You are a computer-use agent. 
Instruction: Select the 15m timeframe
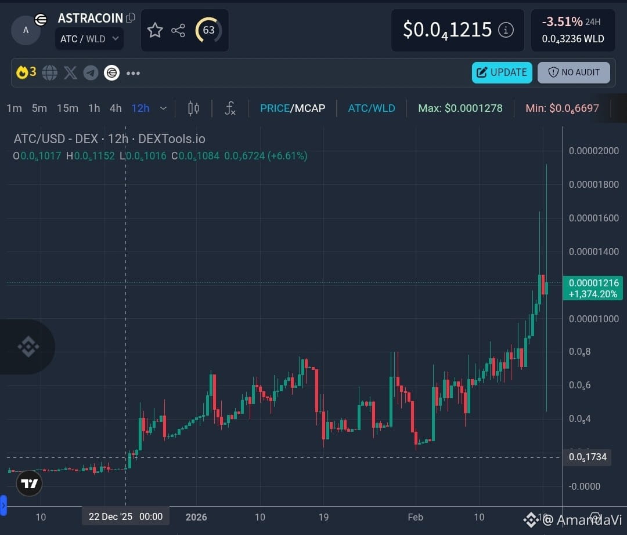(x=67, y=108)
